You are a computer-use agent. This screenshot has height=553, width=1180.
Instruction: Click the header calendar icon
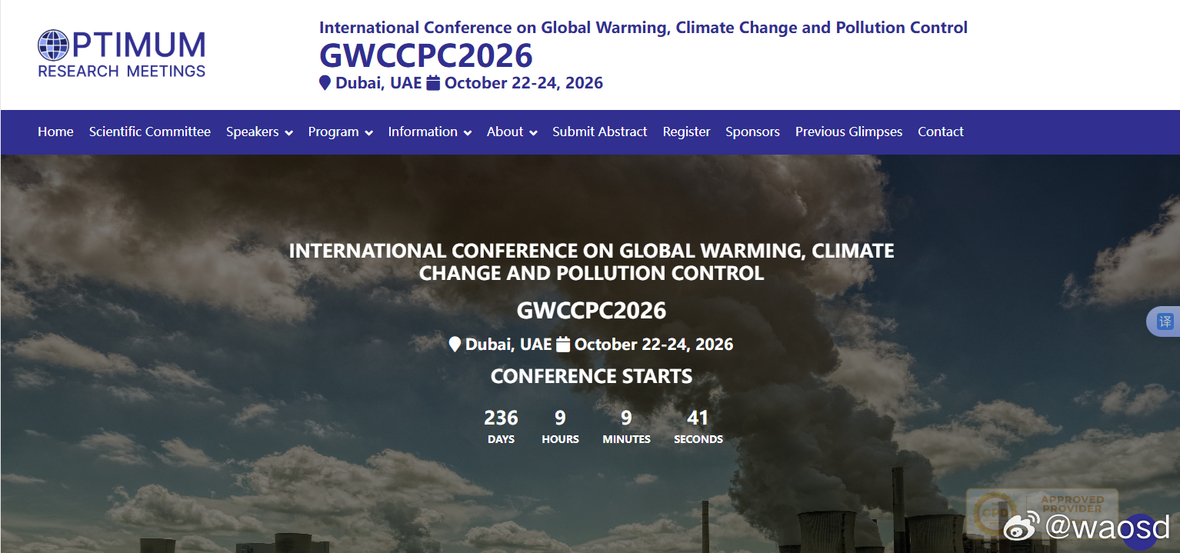click(x=433, y=83)
